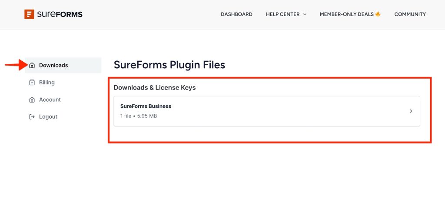The width and height of the screenshot is (445, 203).
Task: Click the Downloads home icon in sidebar
Action: pyautogui.click(x=32, y=65)
